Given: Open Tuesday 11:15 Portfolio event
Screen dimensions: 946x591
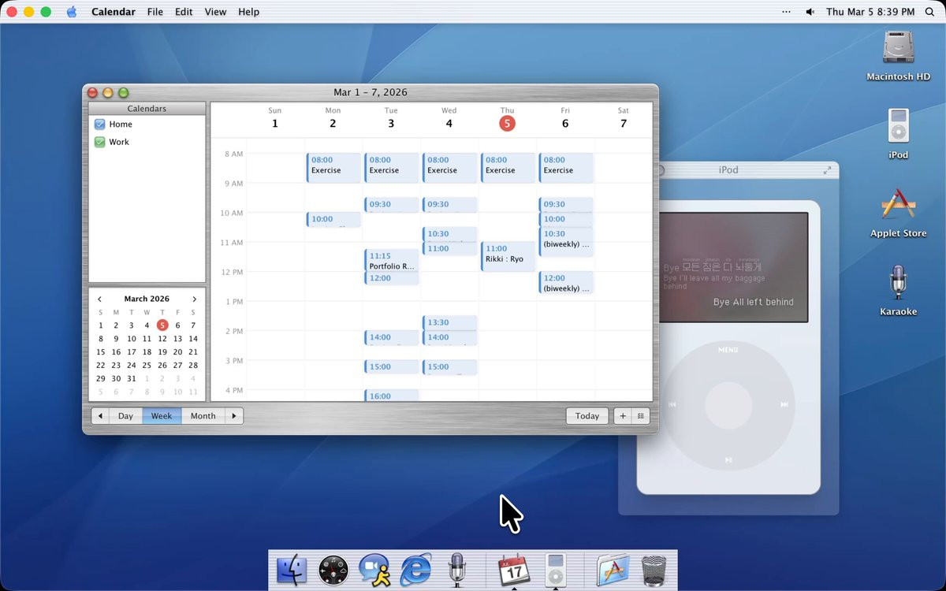Looking at the screenshot, I should coord(392,260).
